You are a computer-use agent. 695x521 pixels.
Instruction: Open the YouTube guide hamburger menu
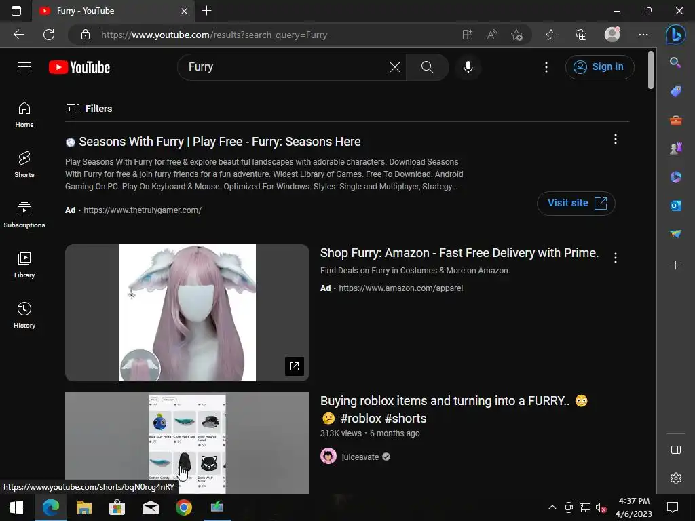tap(24, 67)
